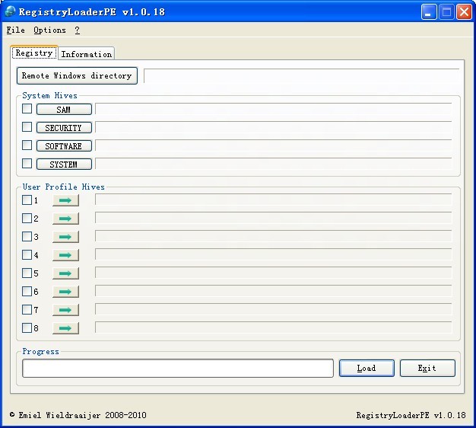Screen dimensions: 476x428
Task: Select green arrow browse button for profile 4
Action: pos(65,255)
